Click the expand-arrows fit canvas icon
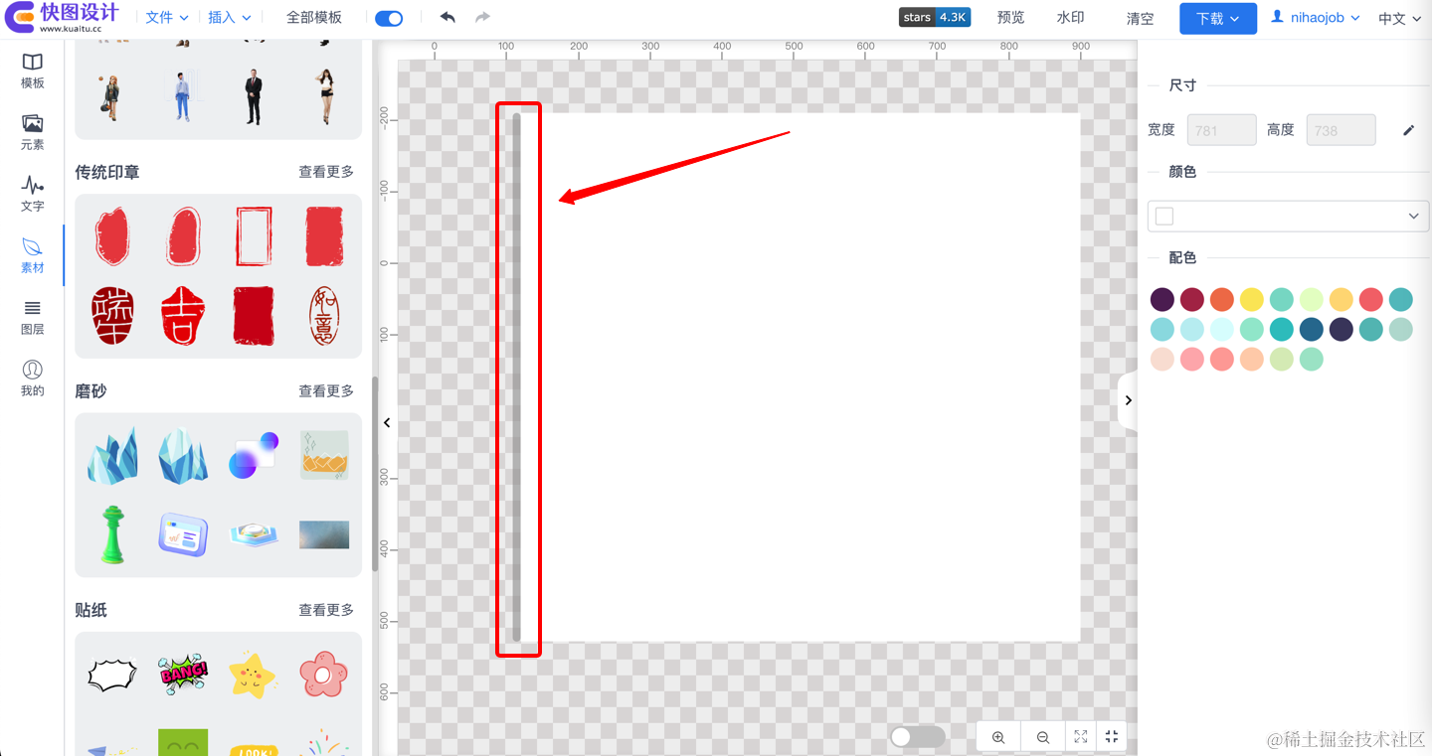 click(x=1080, y=737)
